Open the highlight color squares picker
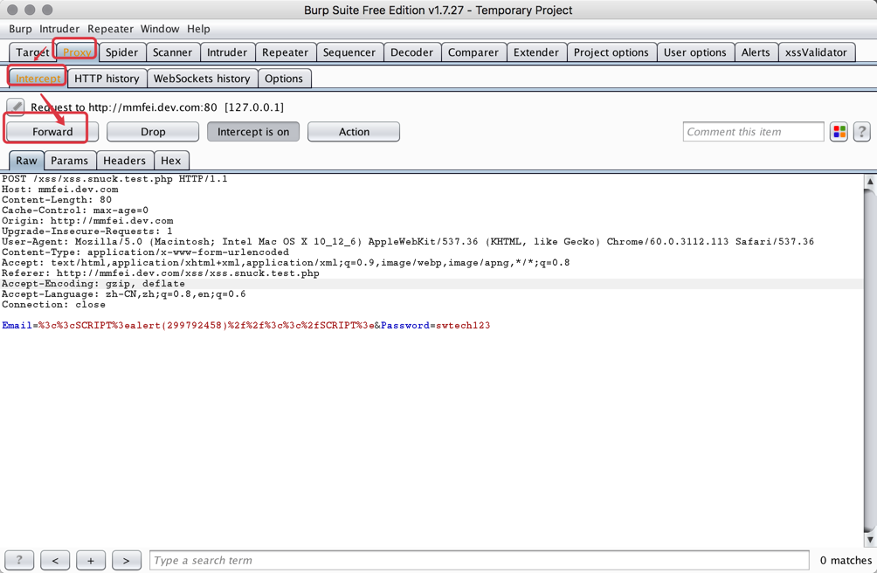Image resolution: width=877 pixels, height=573 pixels. [x=839, y=131]
